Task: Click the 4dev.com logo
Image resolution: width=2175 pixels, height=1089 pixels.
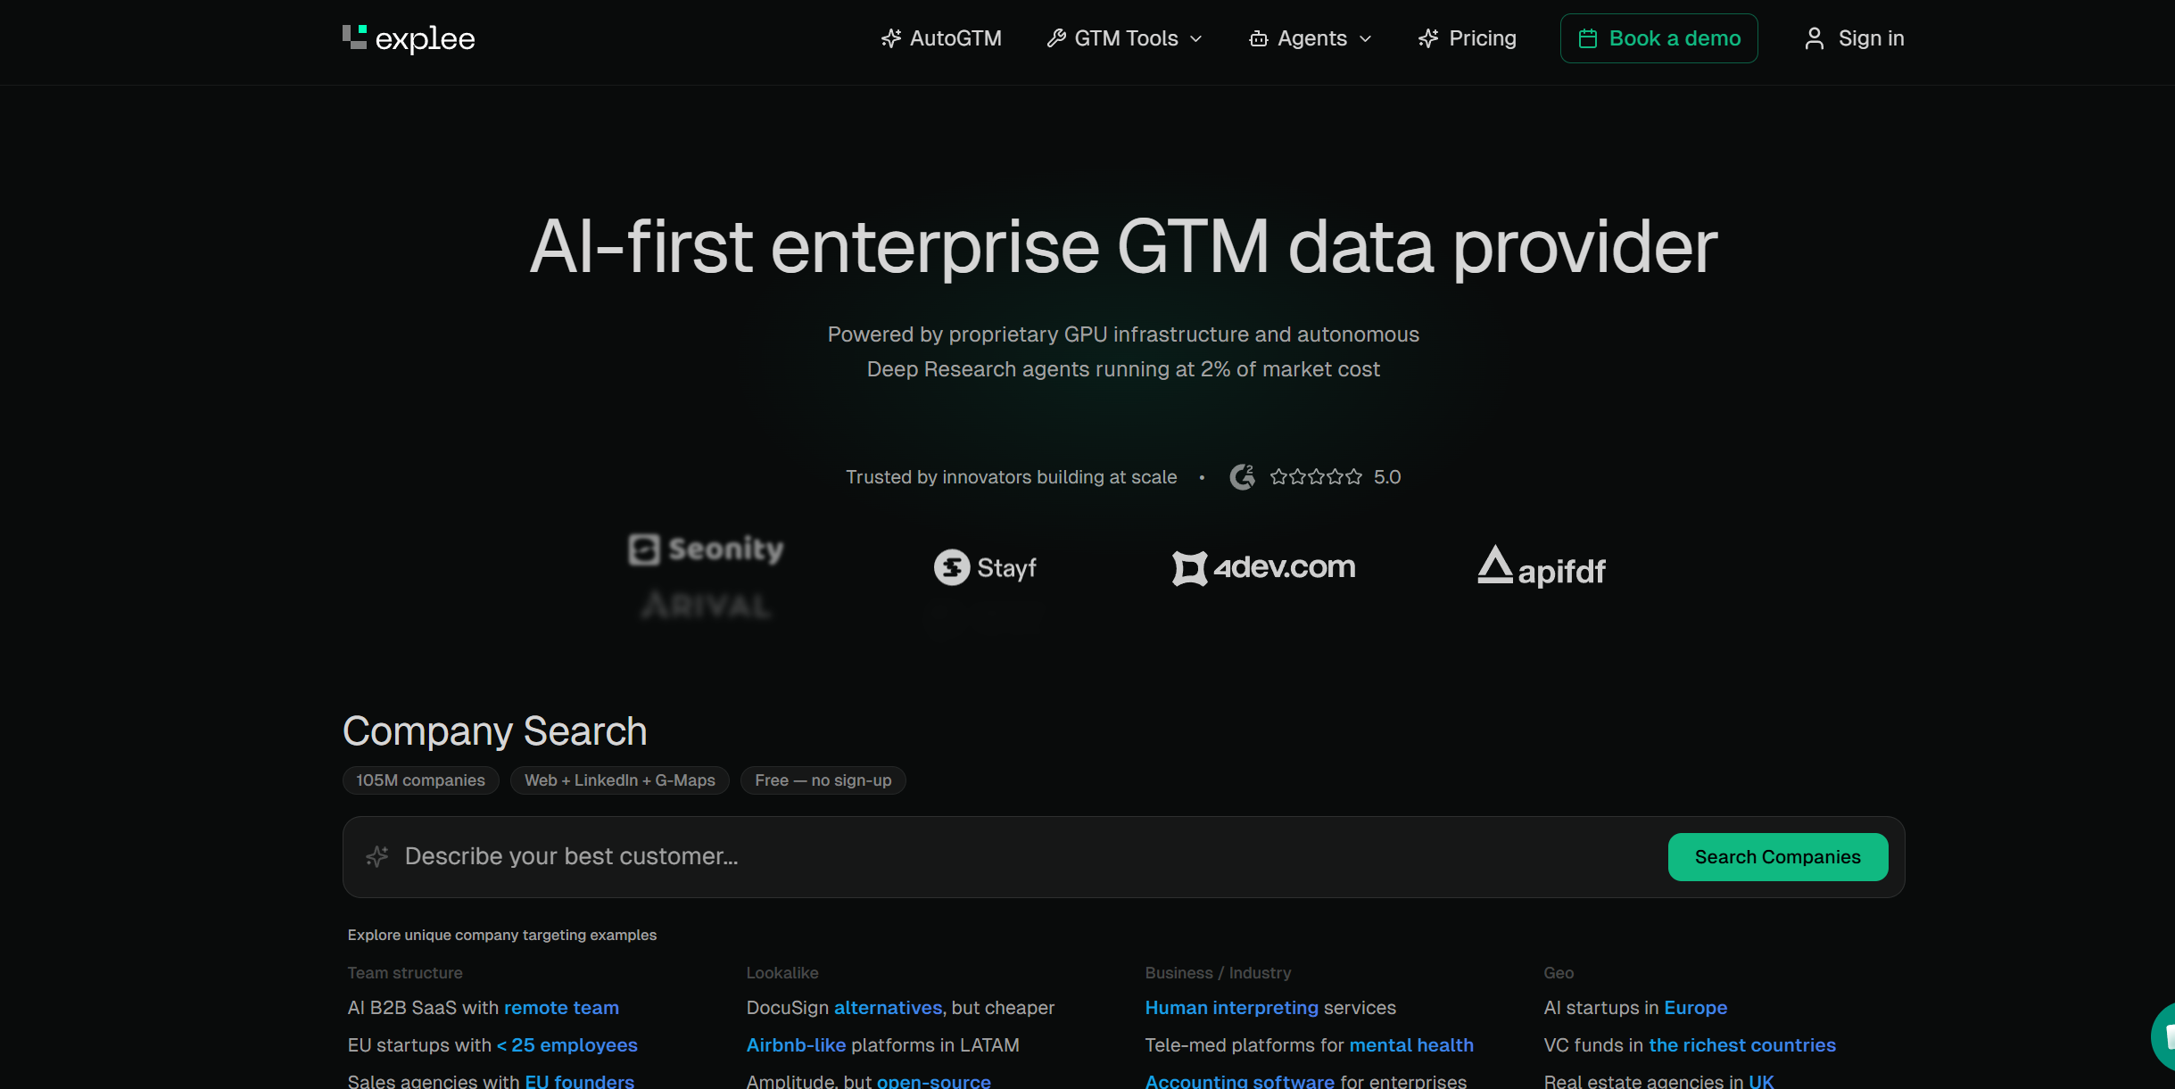Action: (x=1264, y=567)
